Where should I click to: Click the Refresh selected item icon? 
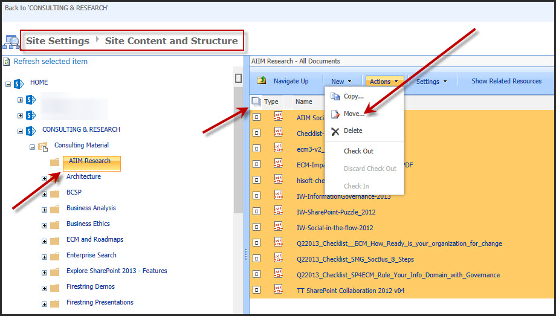[x=7, y=62]
